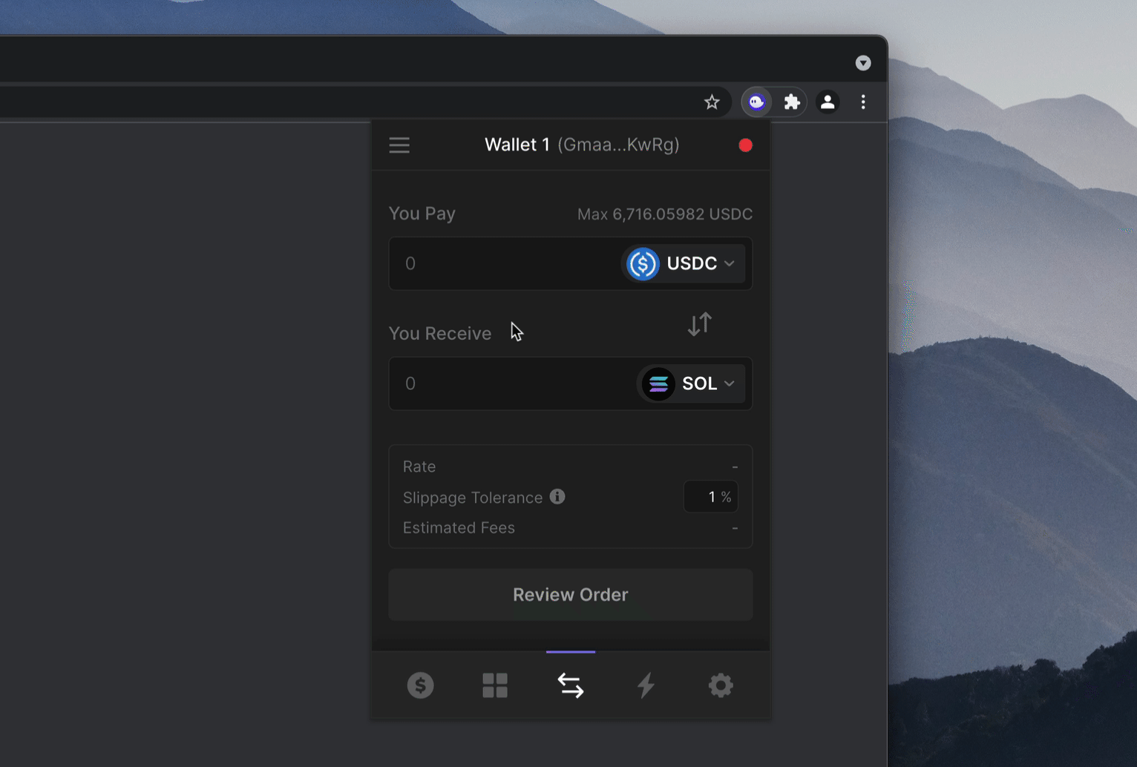1137x767 pixels.
Task: Open the browser Extensions puzzle icon
Action: coord(792,102)
